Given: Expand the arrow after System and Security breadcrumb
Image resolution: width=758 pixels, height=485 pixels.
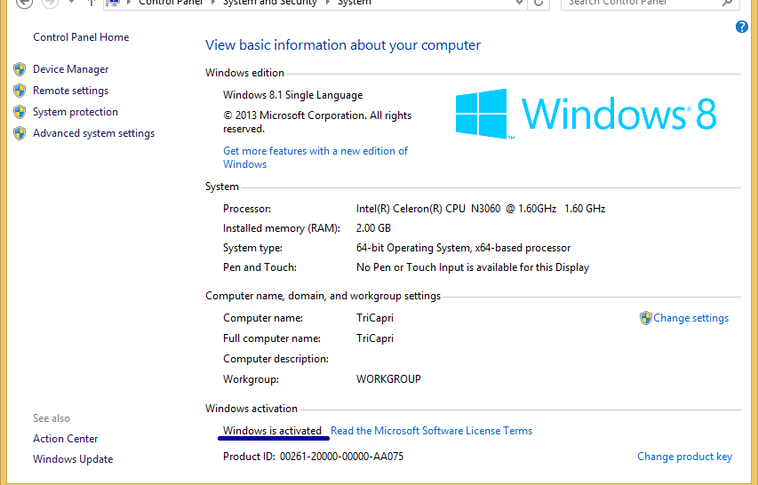Looking at the screenshot, I should (328, 3).
